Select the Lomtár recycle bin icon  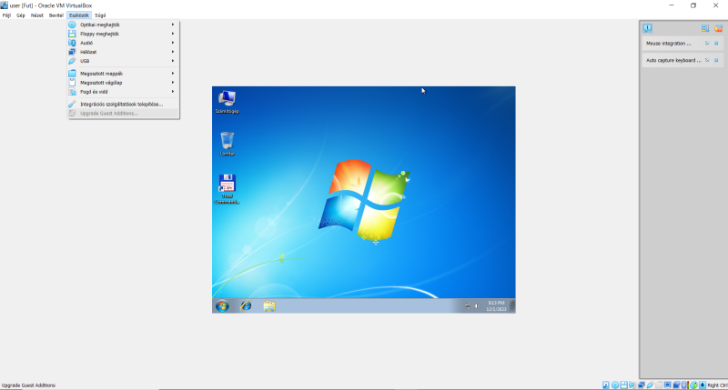[x=227, y=144]
